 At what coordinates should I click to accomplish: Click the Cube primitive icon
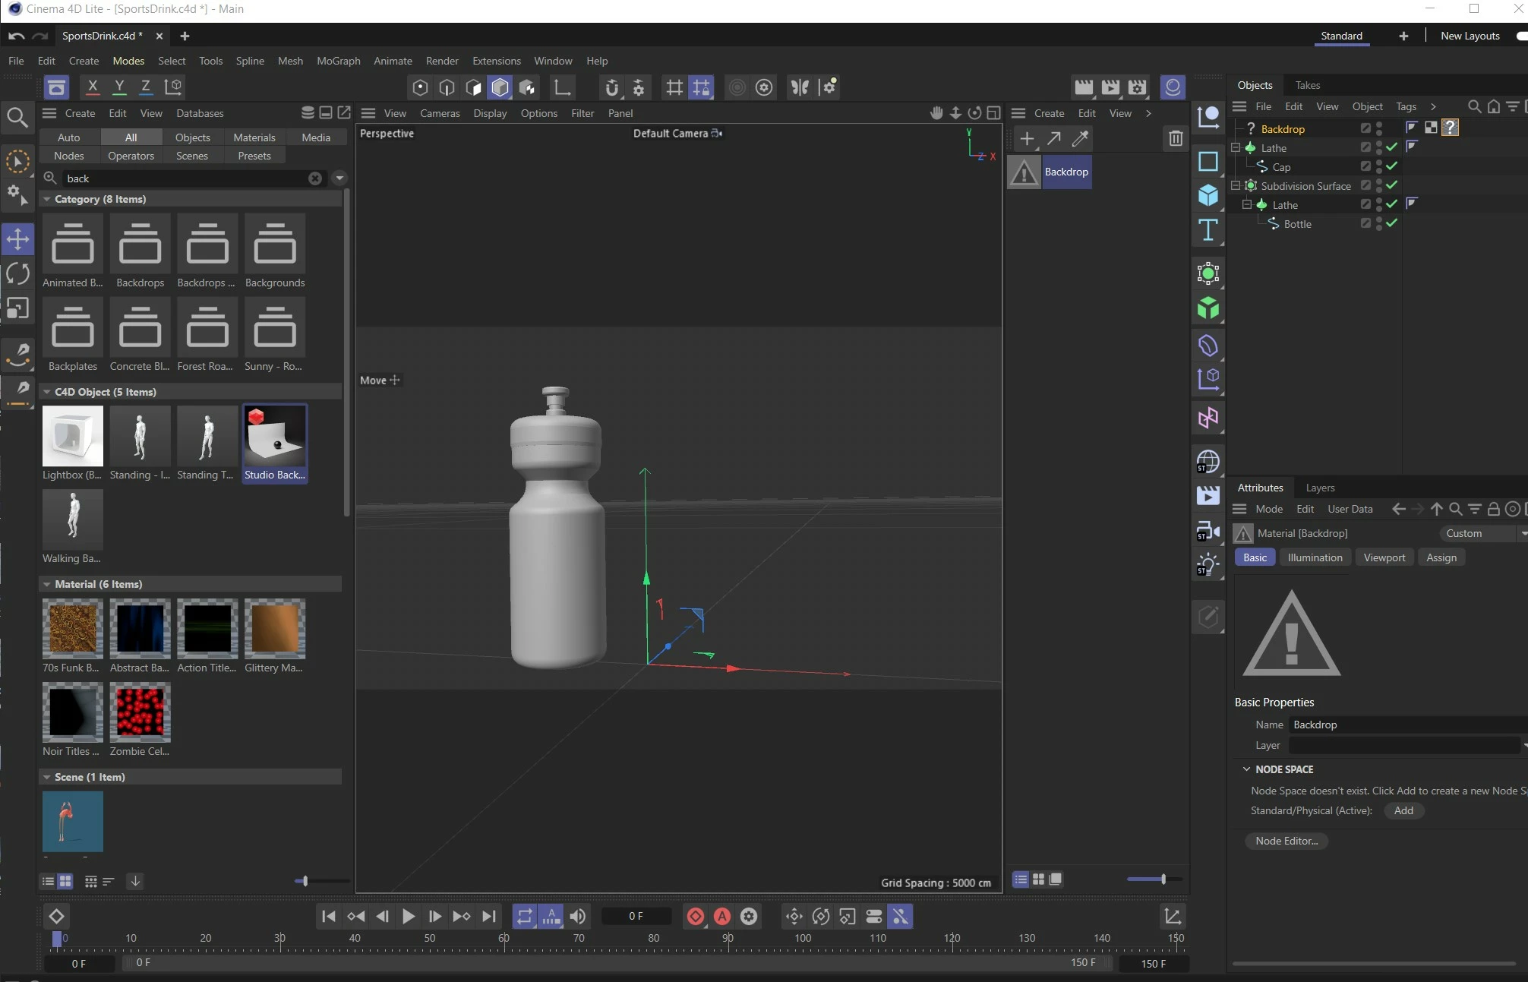click(x=1208, y=195)
